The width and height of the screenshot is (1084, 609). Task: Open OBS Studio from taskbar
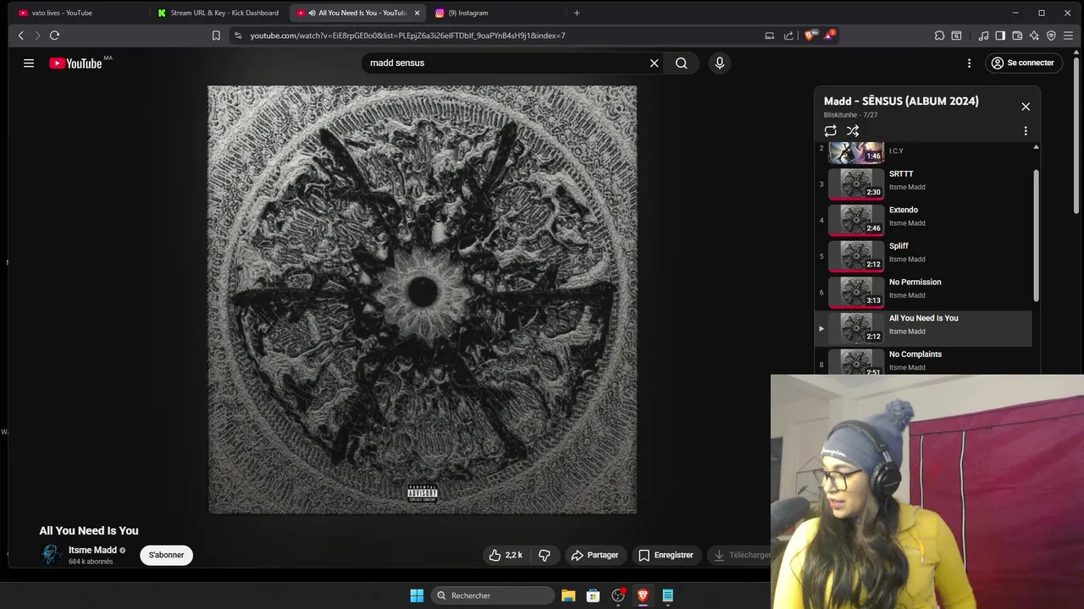click(618, 595)
